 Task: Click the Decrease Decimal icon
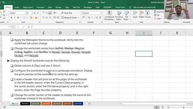tap(100, 18)
